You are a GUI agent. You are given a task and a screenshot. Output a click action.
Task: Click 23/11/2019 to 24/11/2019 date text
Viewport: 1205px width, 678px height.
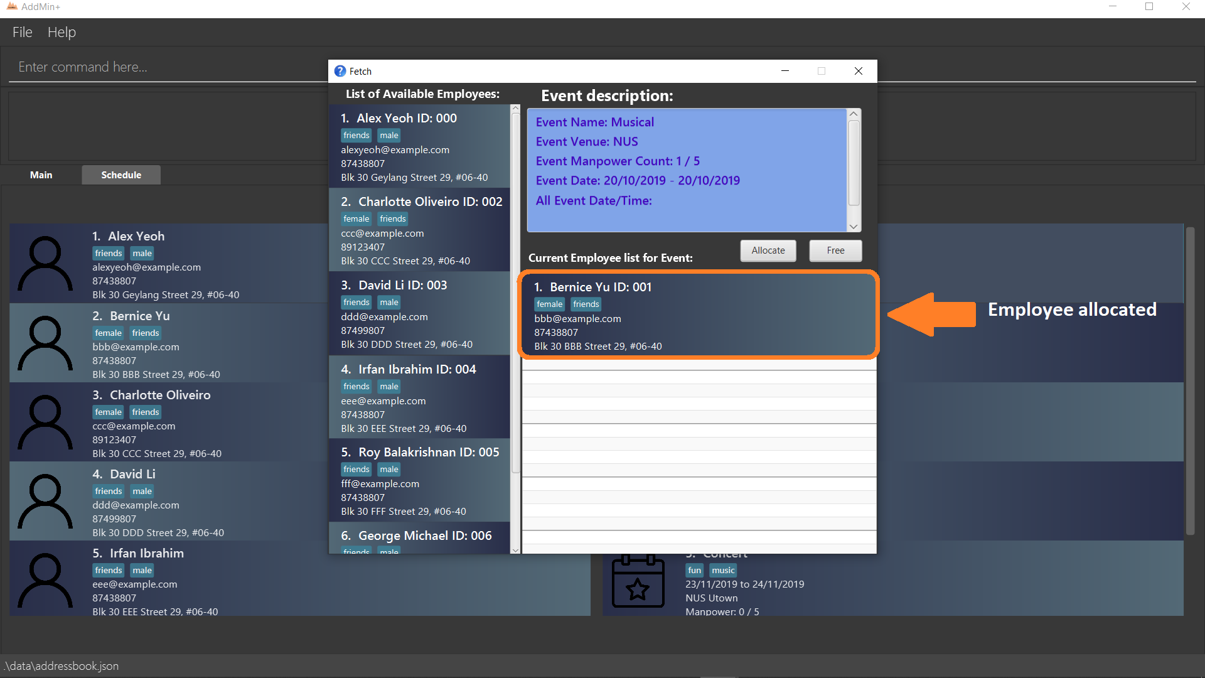[744, 584]
